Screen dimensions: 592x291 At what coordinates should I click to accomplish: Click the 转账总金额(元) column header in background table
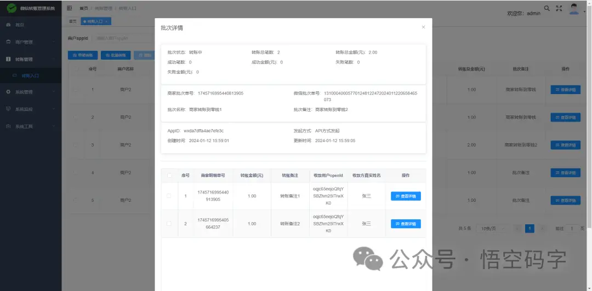click(x=471, y=69)
